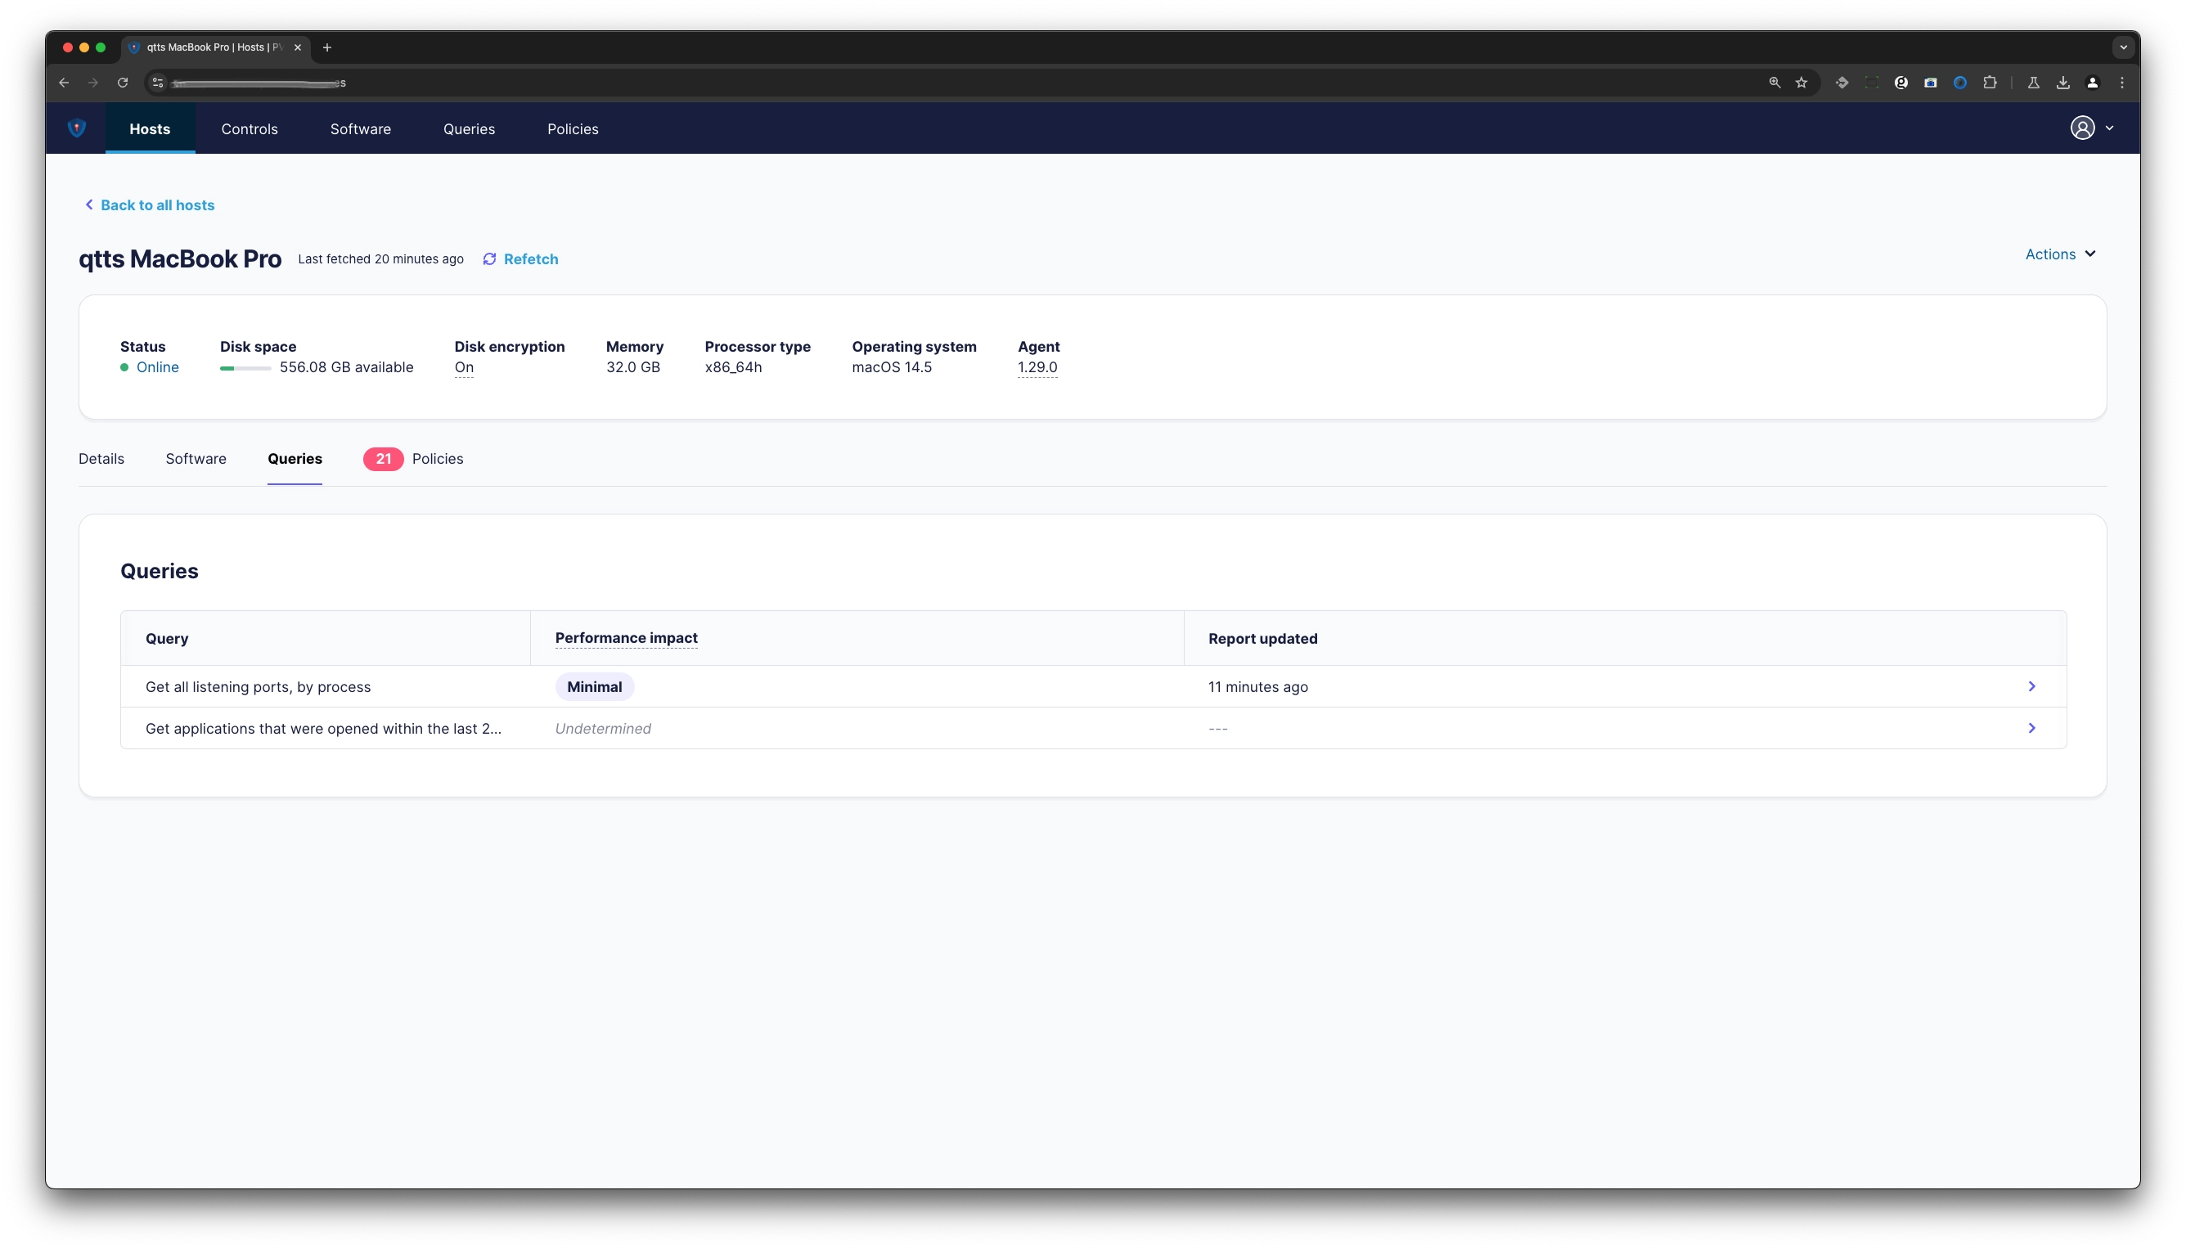
Task: Open the user avatar icon in navigation bar
Action: point(2082,128)
